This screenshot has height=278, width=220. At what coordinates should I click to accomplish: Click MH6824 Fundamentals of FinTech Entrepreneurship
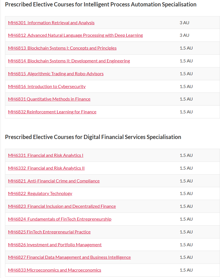pos(60,219)
